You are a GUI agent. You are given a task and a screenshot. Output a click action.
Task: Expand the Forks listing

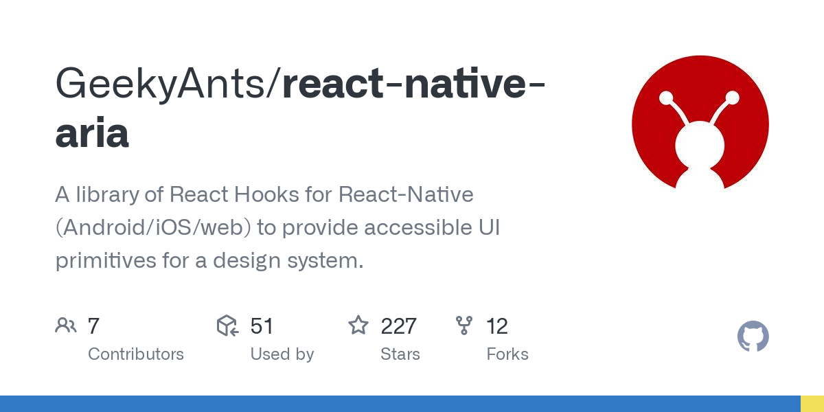(507, 354)
